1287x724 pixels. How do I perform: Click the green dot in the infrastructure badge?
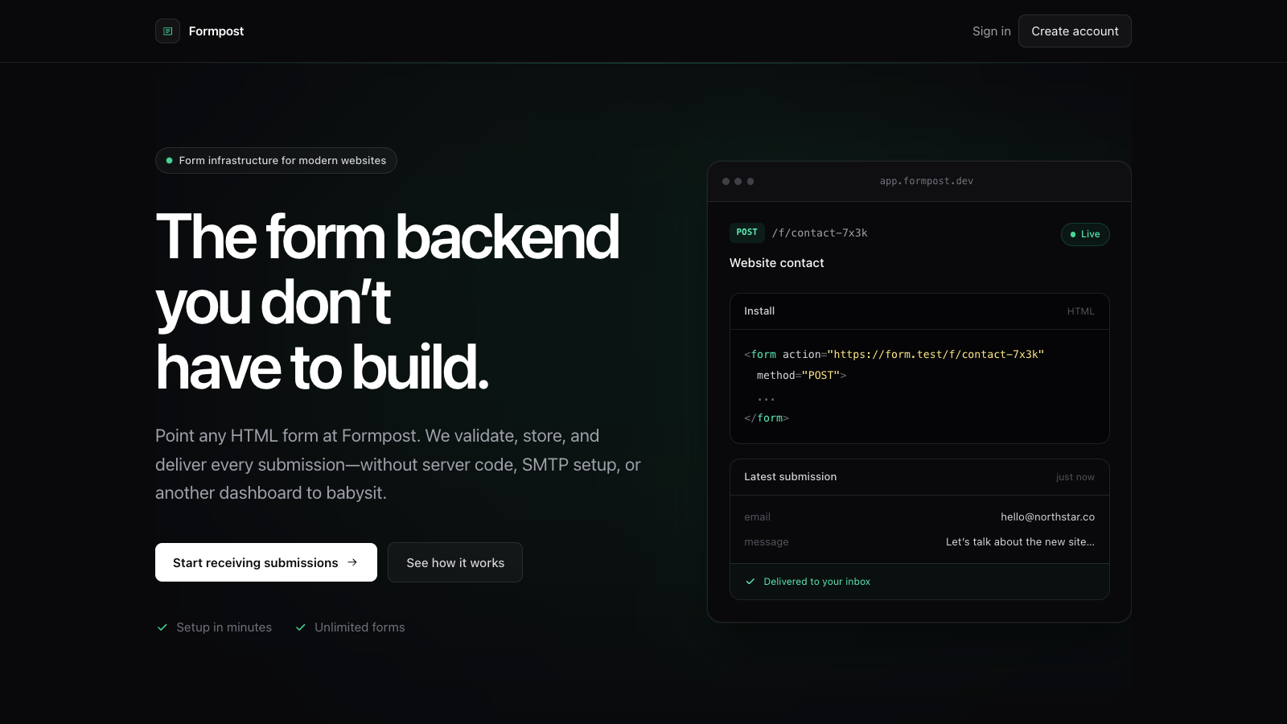tap(169, 161)
